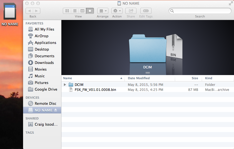This screenshot has width=234, height=149.
Task: Expand the DCIM folder disclosure triangle
Action: (x=65, y=85)
